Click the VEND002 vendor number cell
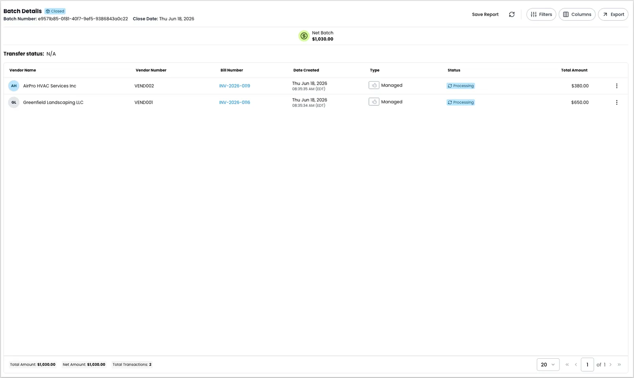The width and height of the screenshot is (634, 378). (144, 86)
